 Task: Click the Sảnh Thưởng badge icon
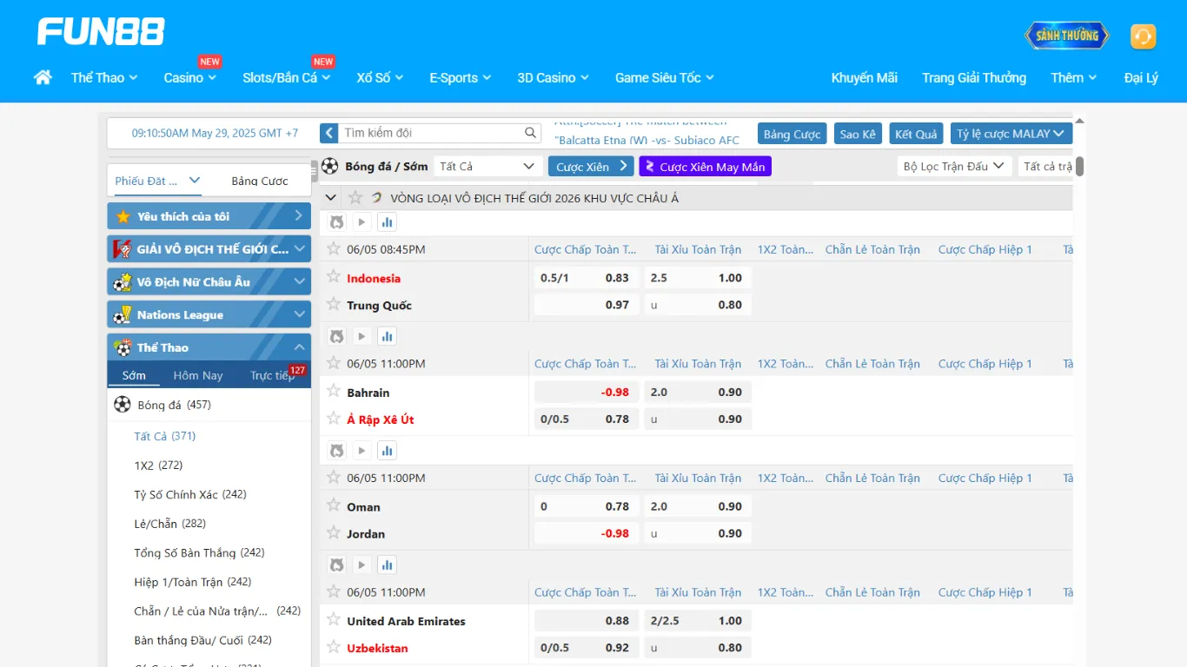tap(1066, 36)
